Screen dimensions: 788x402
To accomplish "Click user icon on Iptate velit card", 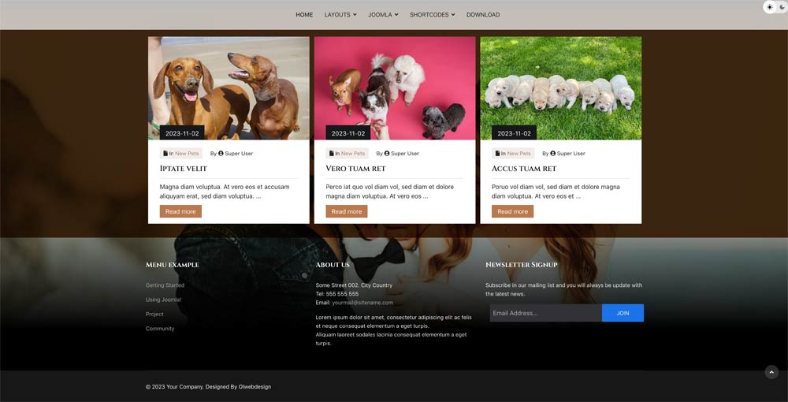I will point(221,154).
